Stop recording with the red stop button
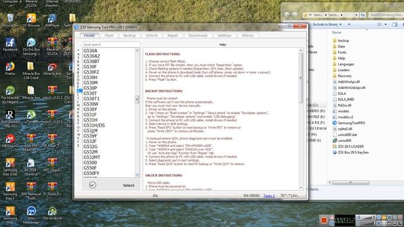Viewport: 404px width, 227px height. pos(324,220)
